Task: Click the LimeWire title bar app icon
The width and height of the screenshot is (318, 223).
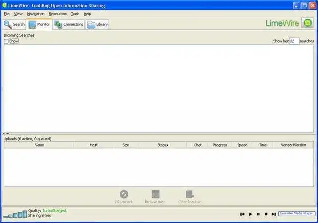Action: pos(4,5)
